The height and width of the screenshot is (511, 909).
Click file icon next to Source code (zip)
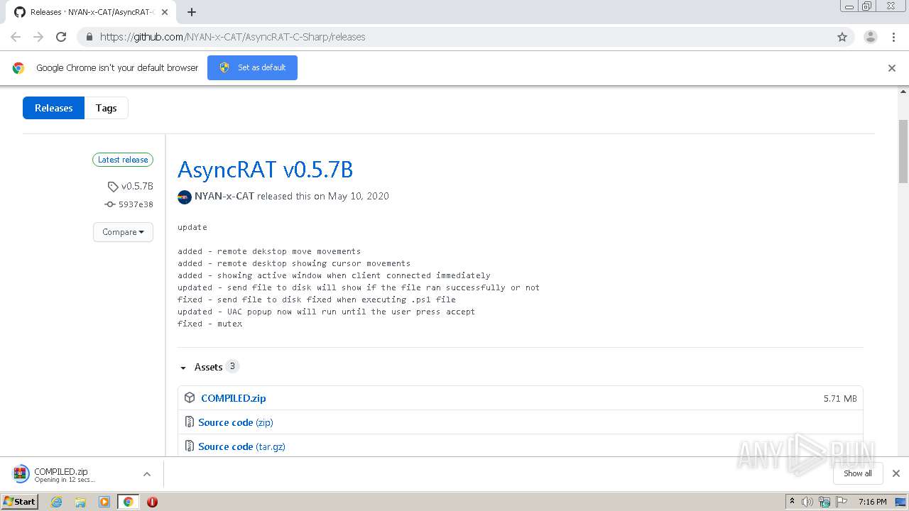pyautogui.click(x=190, y=422)
